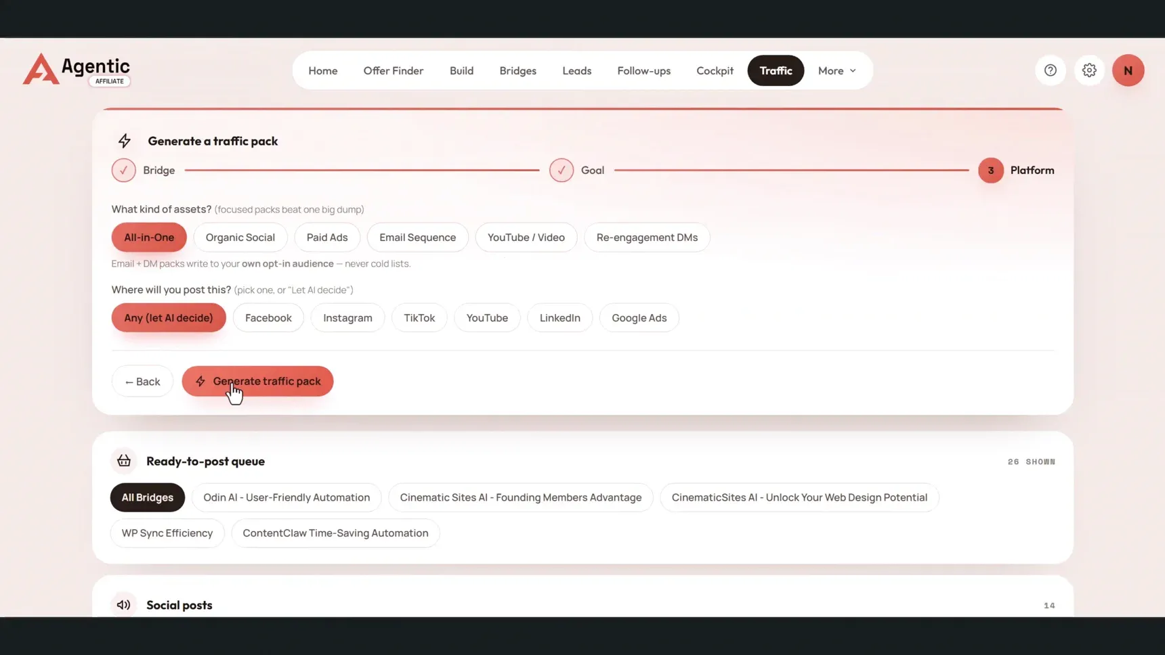Open the Cockpit tab
This screenshot has height=655, width=1165.
coord(715,70)
